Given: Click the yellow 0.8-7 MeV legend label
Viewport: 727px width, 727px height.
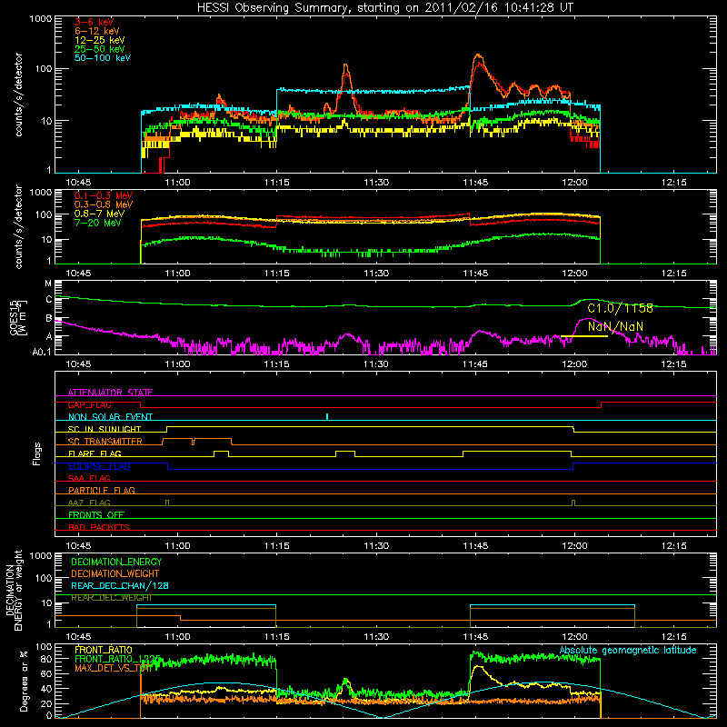Looking at the screenshot, I should 100,214.
